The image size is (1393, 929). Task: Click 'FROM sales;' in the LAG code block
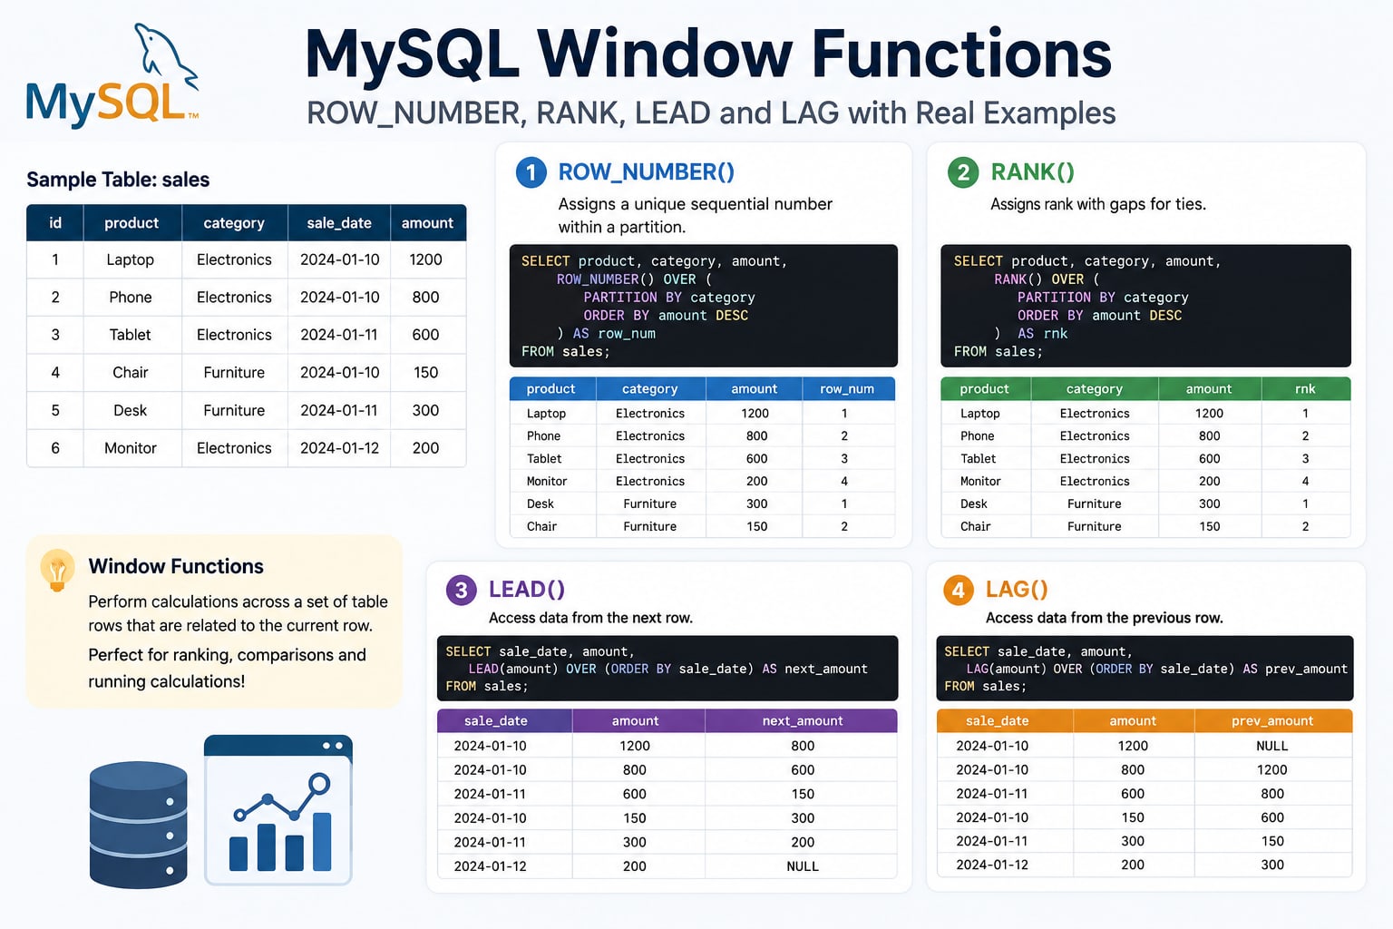[985, 687]
